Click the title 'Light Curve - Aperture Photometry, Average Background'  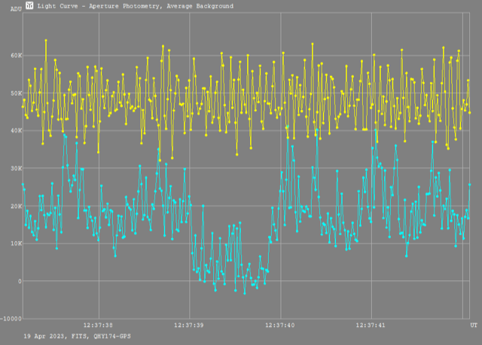point(136,6)
